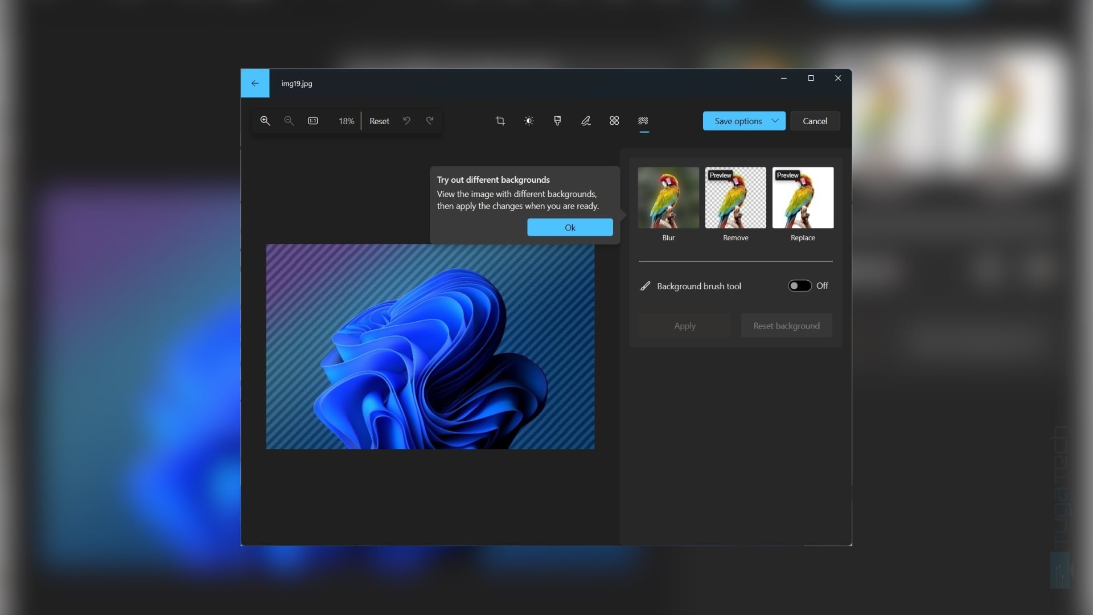Click the img19.jpg file name

pyautogui.click(x=297, y=83)
